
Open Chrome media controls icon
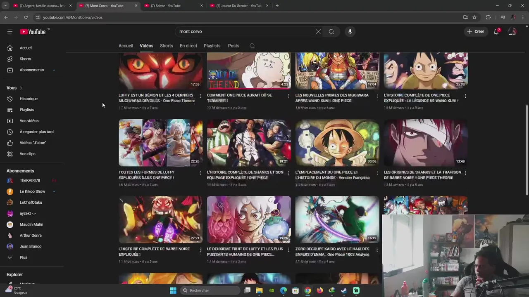[503, 17]
